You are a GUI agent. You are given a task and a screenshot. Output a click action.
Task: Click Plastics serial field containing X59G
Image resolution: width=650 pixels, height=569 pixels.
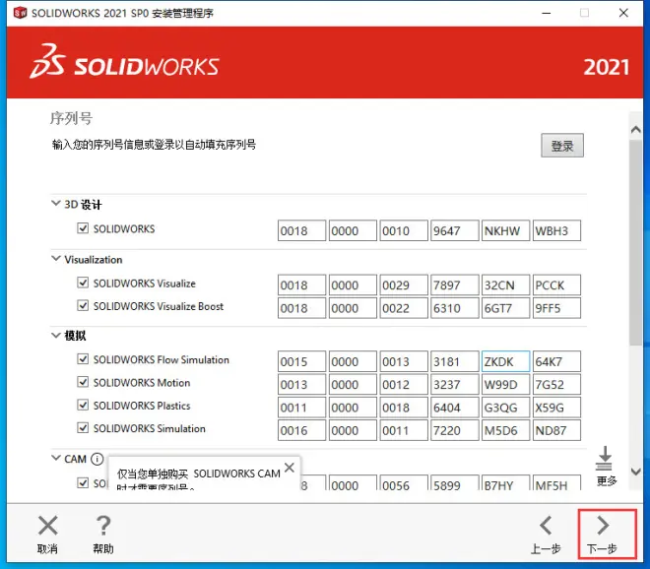(556, 408)
